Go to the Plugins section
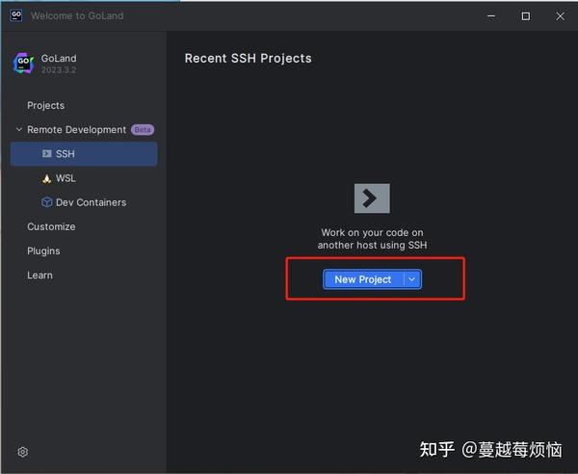The width and height of the screenshot is (578, 474). coord(43,251)
